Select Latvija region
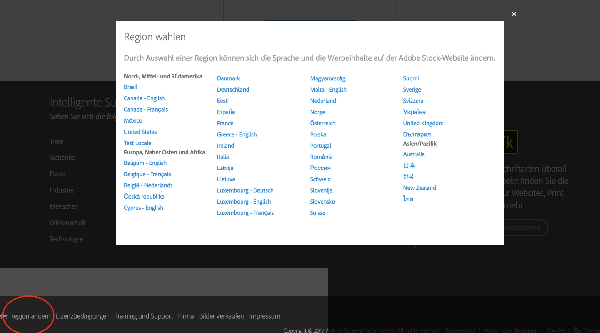Image resolution: width=600 pixels, height=333 pixels. (225, 168)
